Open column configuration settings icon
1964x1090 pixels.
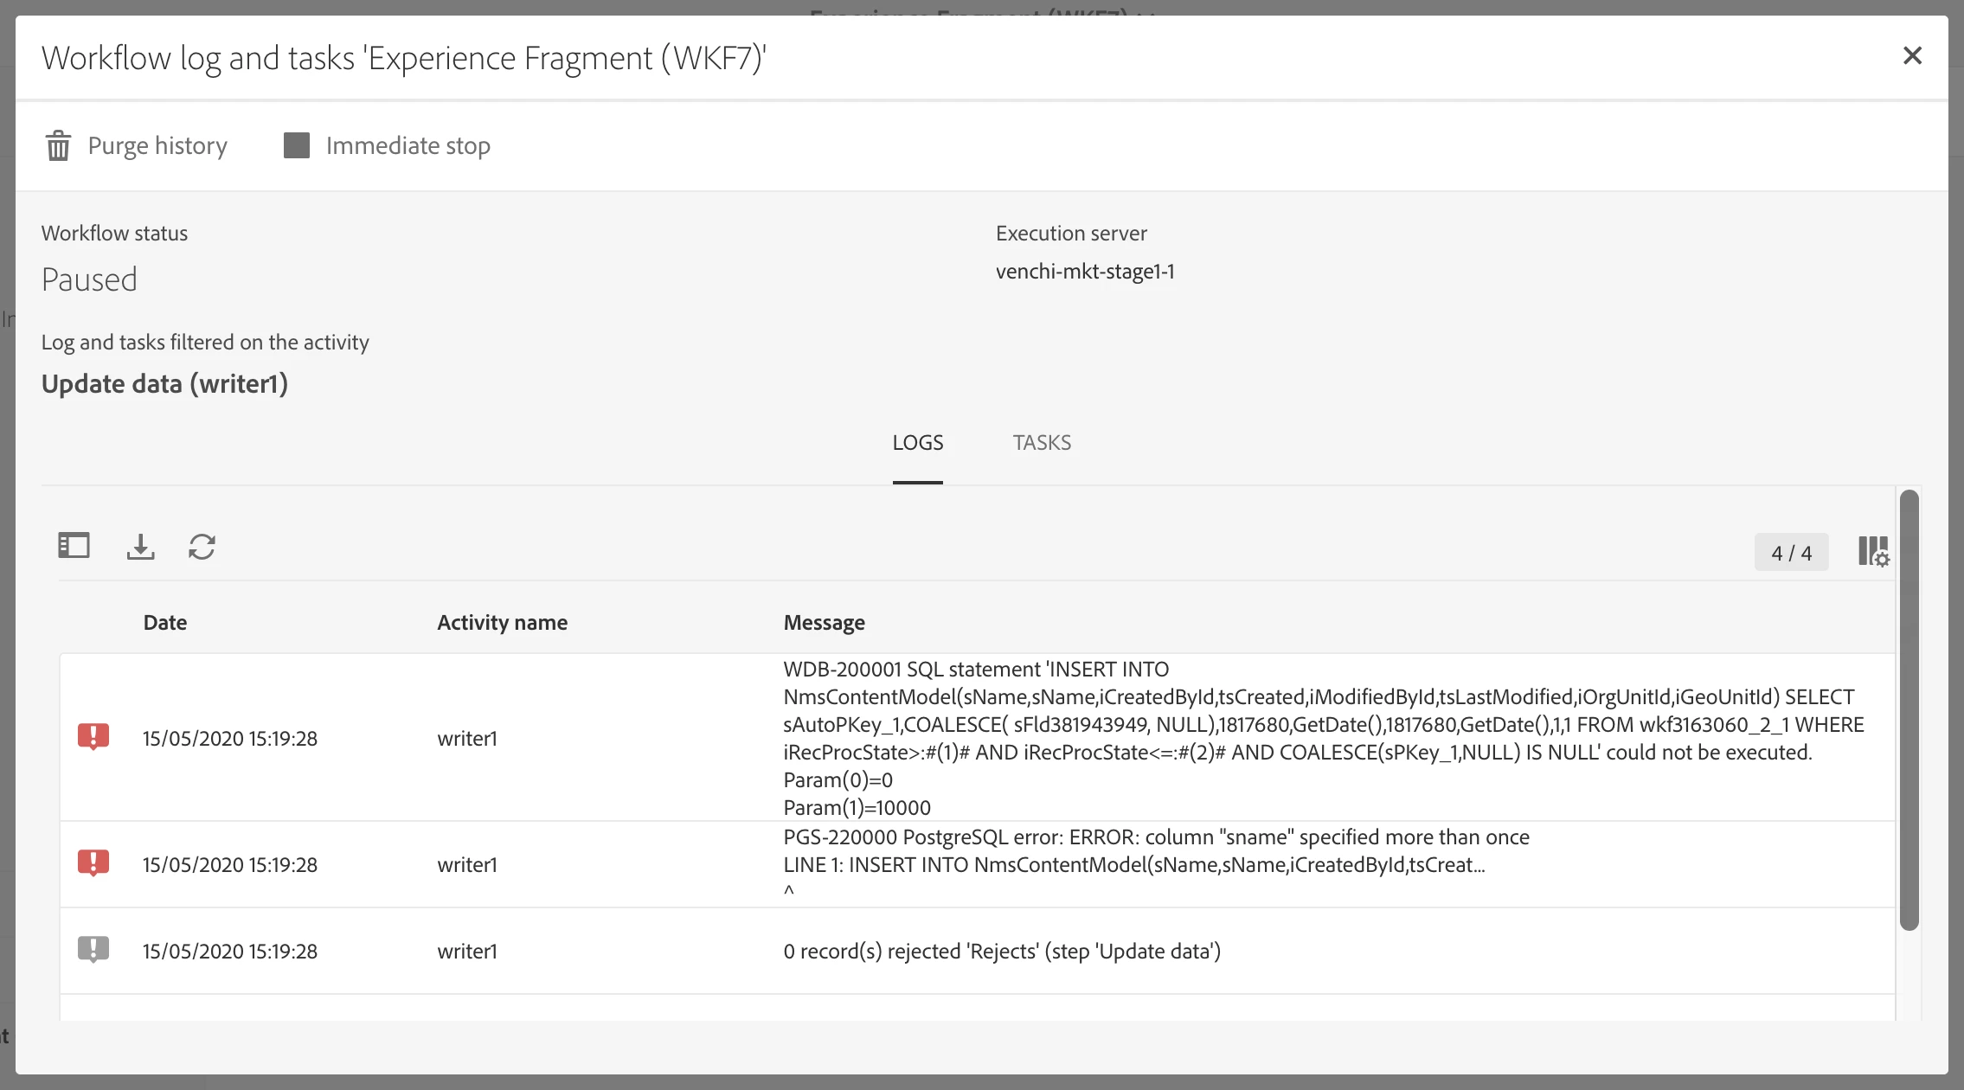1873,551
